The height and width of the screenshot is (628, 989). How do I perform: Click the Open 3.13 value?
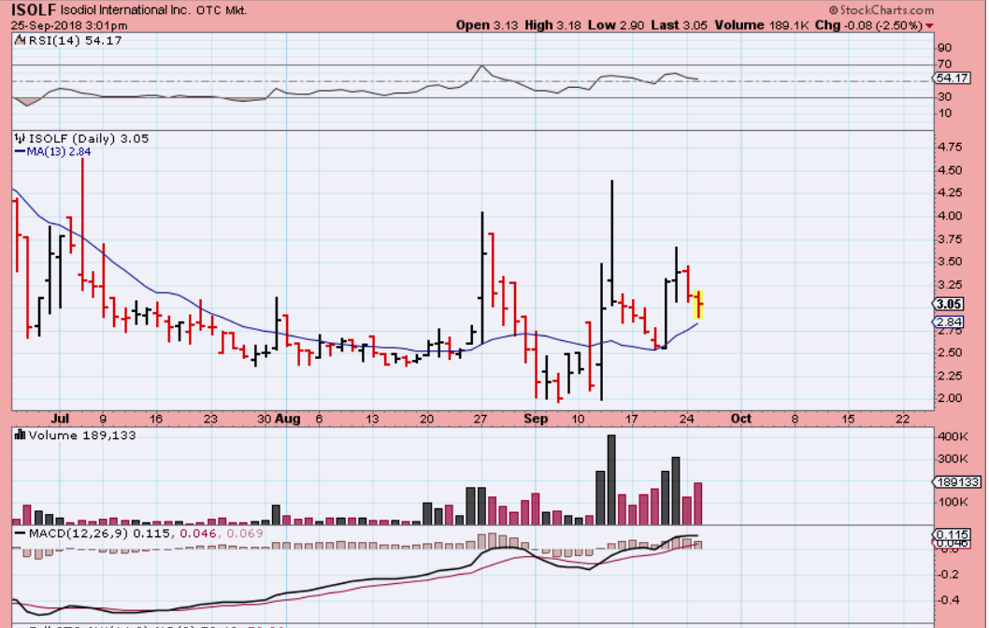coord(487,25)
